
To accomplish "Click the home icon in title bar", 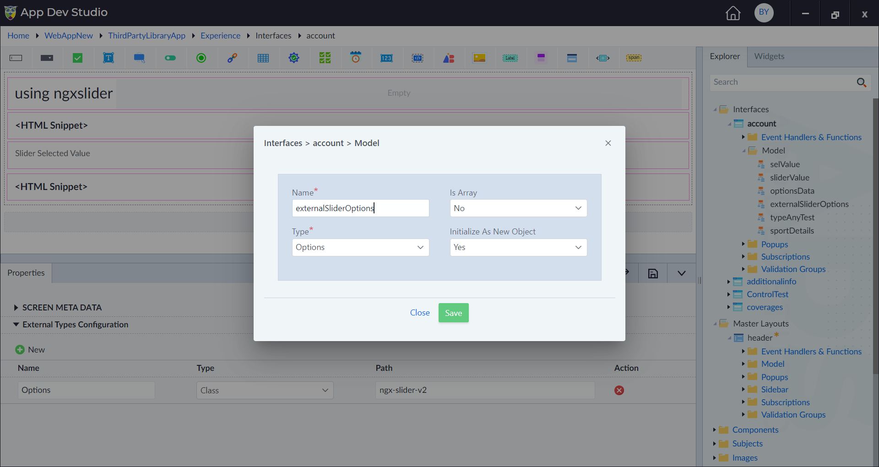I will pyautogui.click(x=733, y=13).
